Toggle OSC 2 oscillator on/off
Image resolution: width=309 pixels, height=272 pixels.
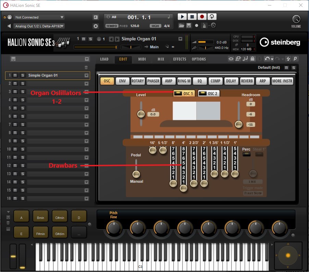tap(202, 93)
